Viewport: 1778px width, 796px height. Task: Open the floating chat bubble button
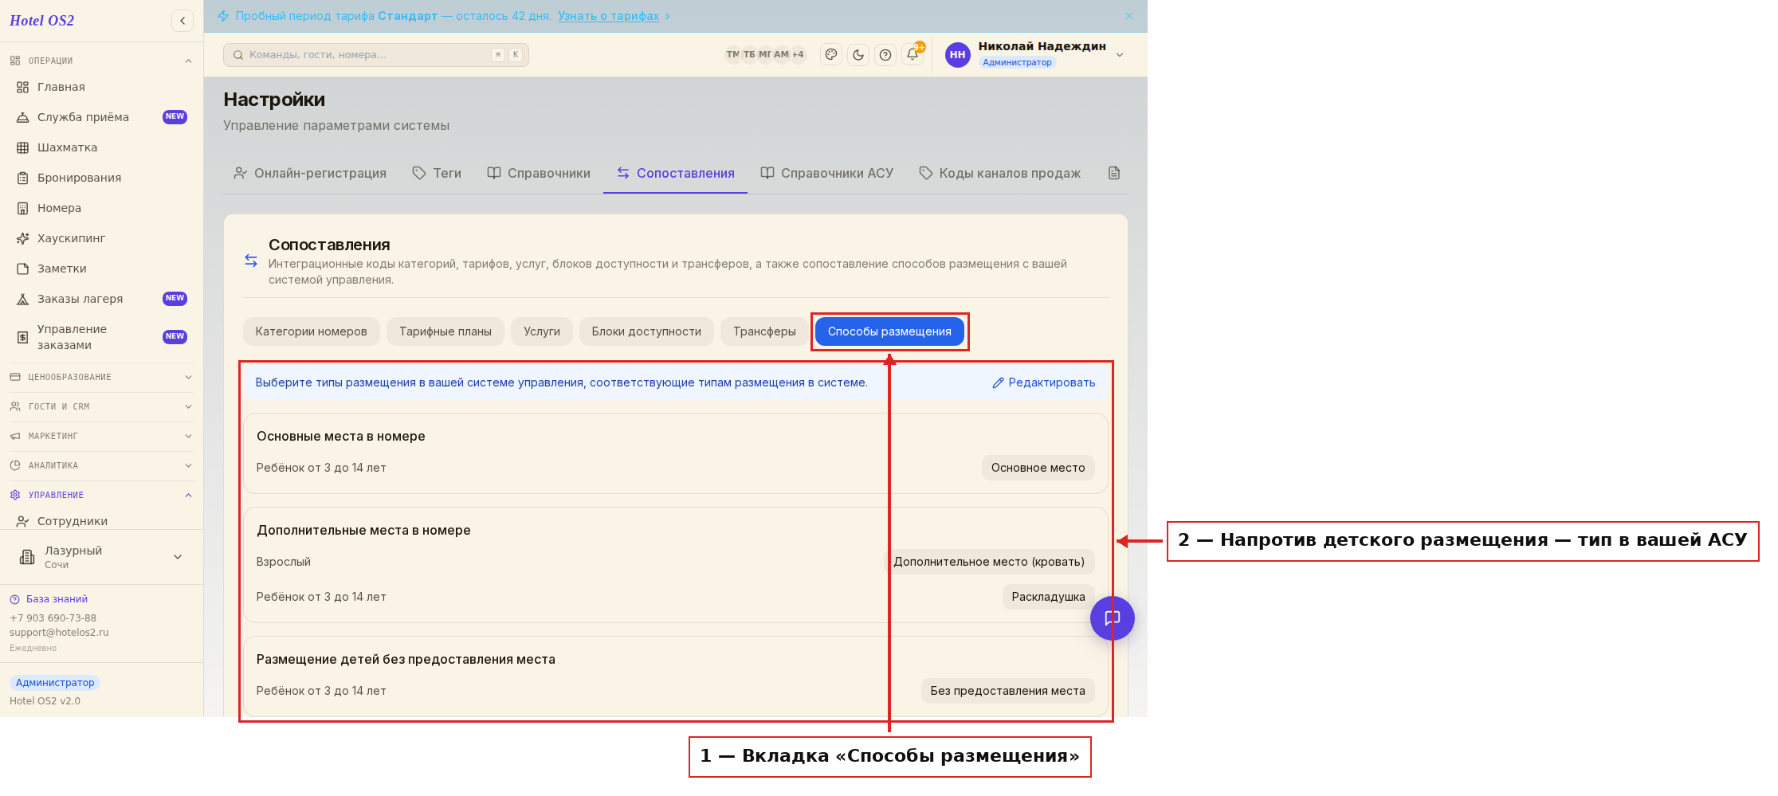[x=1112, y=618]
